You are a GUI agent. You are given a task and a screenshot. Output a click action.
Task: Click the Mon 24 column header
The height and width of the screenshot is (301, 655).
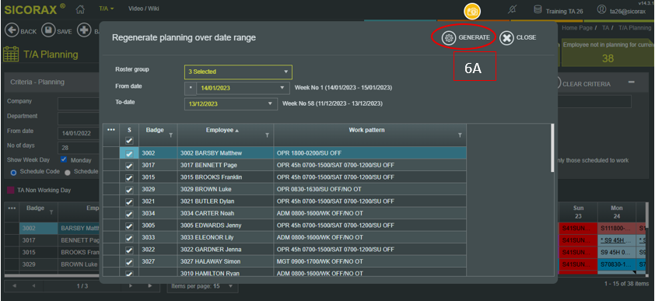tap(617, 212)
